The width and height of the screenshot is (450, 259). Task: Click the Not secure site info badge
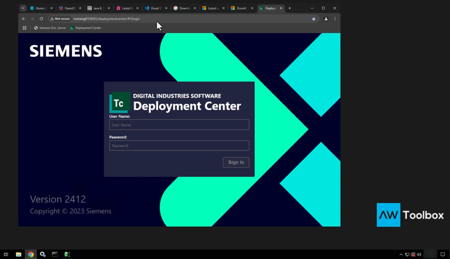click(x=60, y=19)
